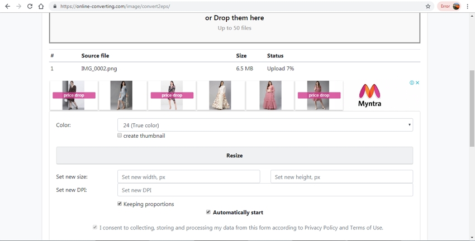Go to browser home page icon
The height and width of the screenshot is (241, 475).
tap(41, 6)
